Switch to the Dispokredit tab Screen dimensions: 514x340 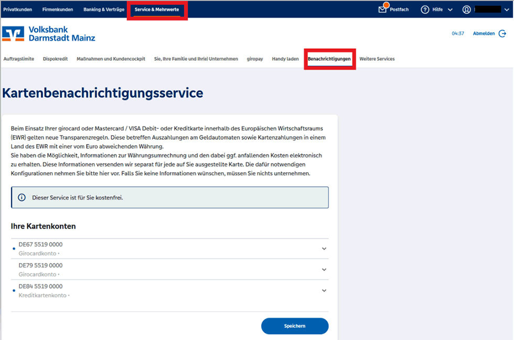point(56,59)
